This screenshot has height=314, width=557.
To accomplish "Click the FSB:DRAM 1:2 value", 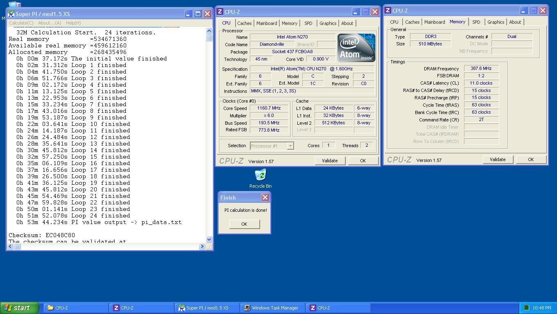I will [x=481, y=76].
